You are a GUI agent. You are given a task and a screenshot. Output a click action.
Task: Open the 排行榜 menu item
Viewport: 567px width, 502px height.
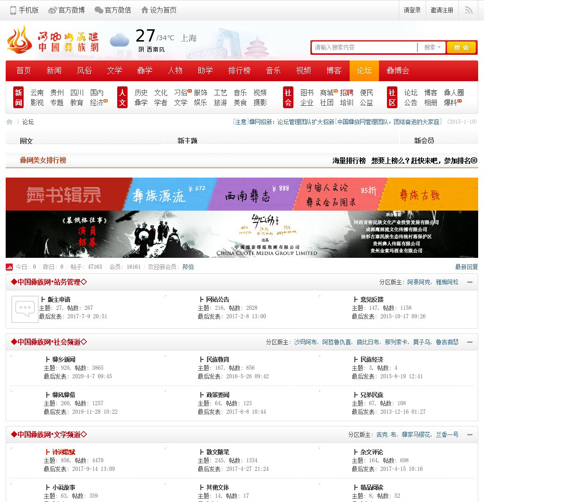pos(239,71)
